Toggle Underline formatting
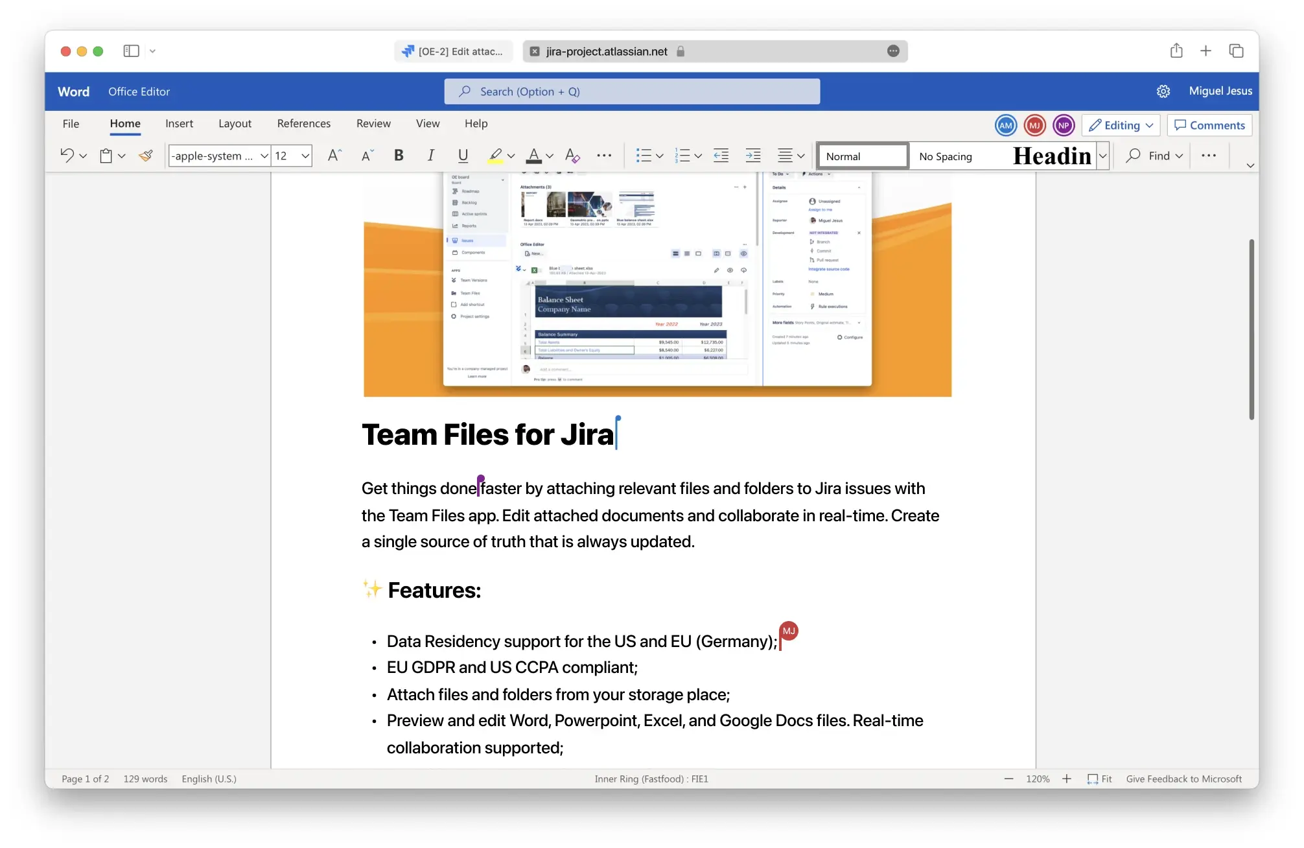The height and width of the screenshot is (848, 1304). point(463,156)
